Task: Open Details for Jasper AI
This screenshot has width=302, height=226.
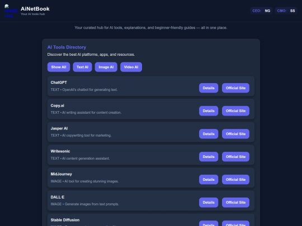Action: pos(209,134)
